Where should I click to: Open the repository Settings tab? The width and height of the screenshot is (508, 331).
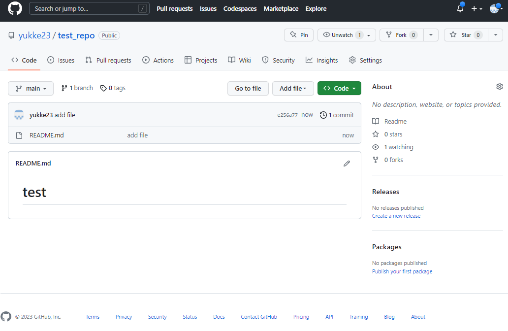click(x=365, y=60)
